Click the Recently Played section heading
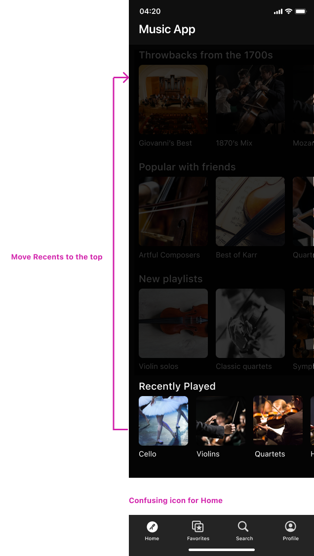Viewport: 314px width, 556px height. tap(177, 386)
